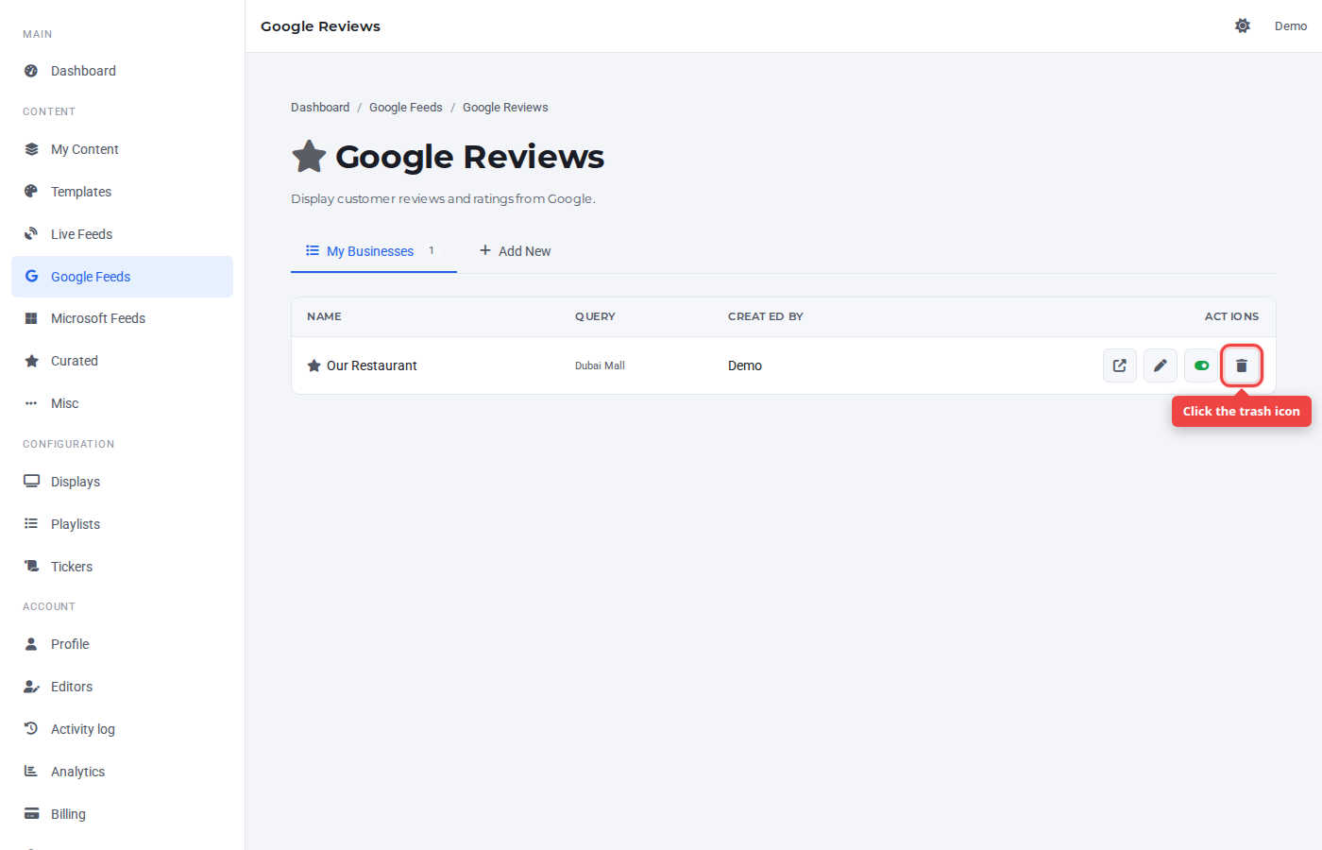The width and height of the screenshot is (1322, 850).
Task: Click the Live Feeds satellite icon
Action: point(31,234)
